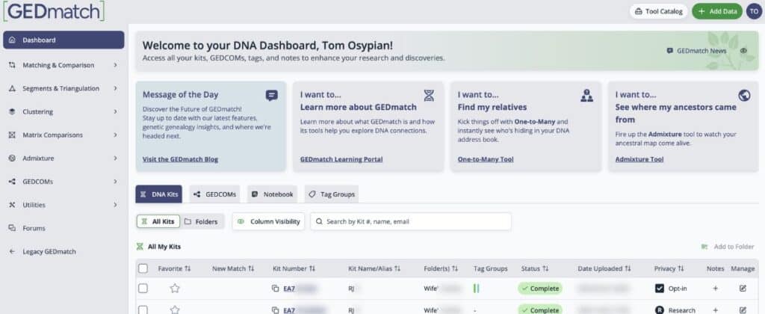Open the Admixture Tool link

tap(639, 159)
